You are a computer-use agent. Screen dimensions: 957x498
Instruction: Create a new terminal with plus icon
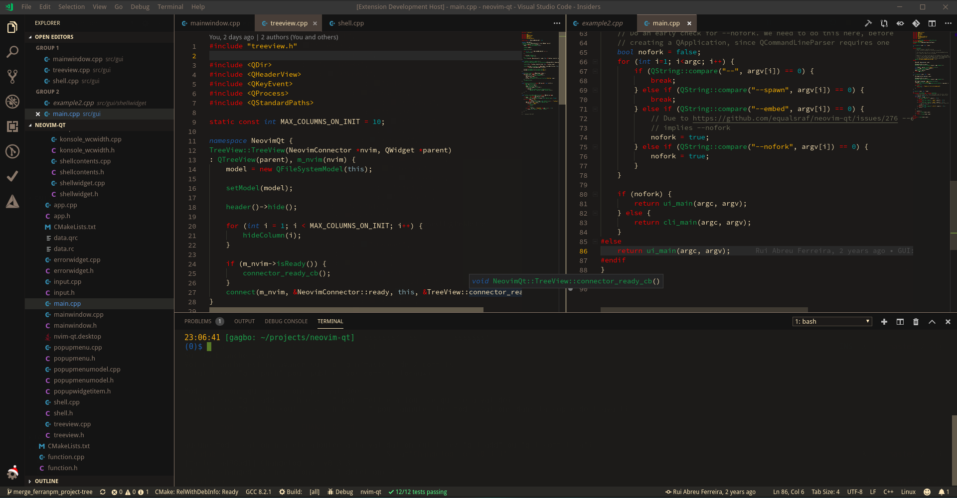point(884,322)
